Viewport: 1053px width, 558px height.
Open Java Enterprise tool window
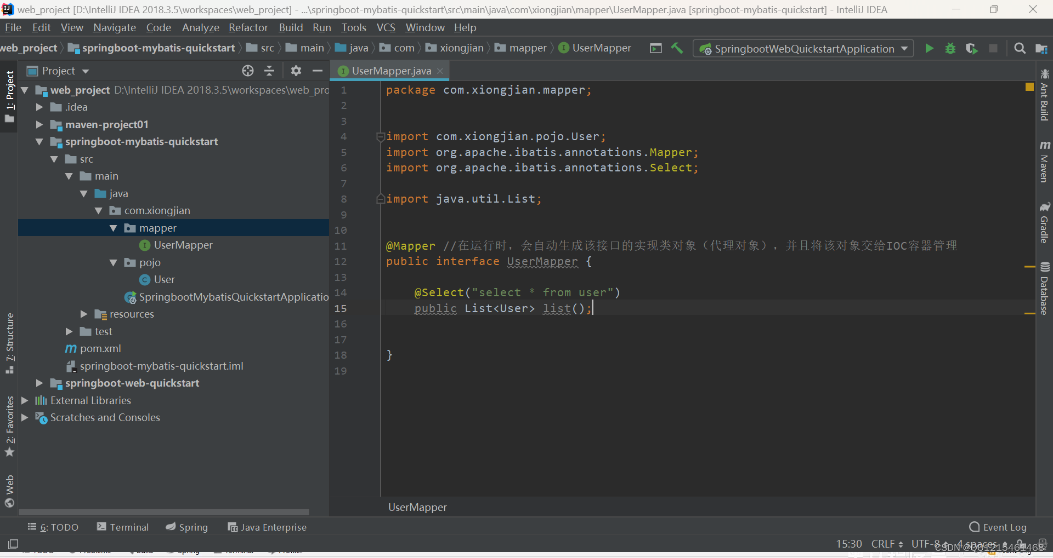pos(267,527)
